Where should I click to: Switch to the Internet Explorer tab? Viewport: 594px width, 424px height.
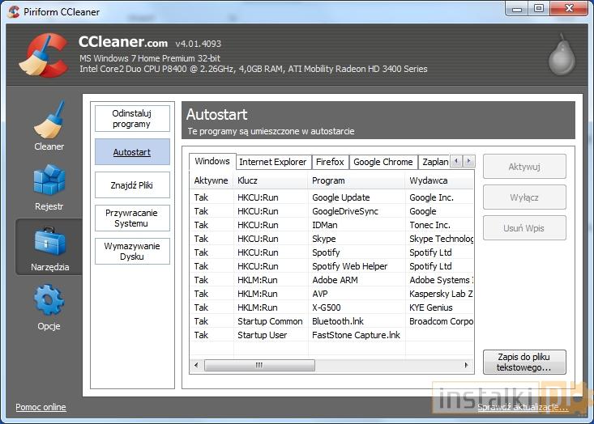273,162
